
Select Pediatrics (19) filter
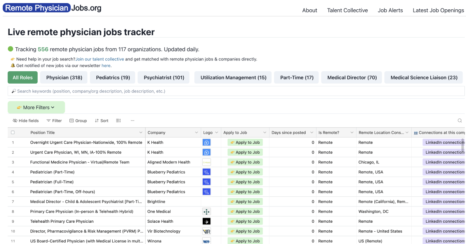113,77
